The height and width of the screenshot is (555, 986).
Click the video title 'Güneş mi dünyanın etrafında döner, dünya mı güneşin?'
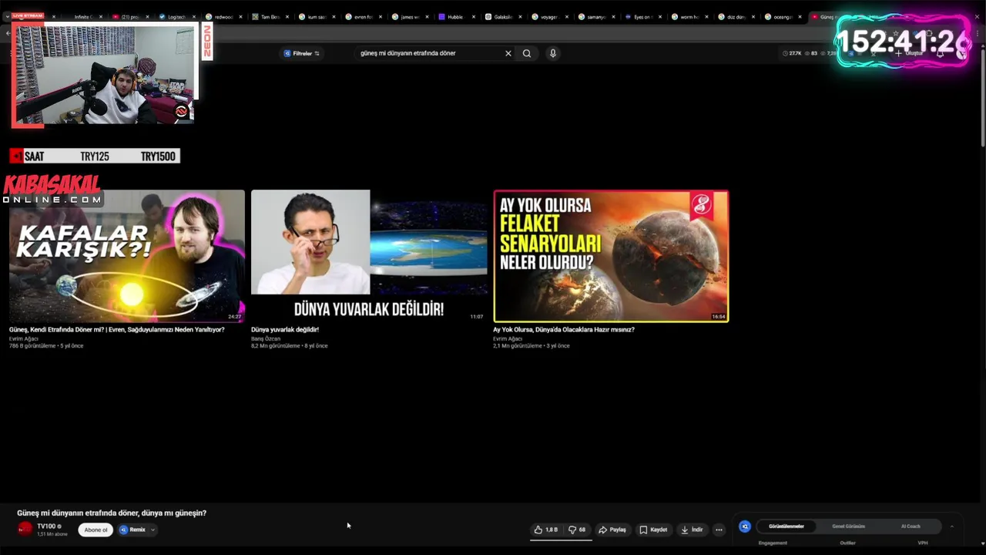click(112, 513)
